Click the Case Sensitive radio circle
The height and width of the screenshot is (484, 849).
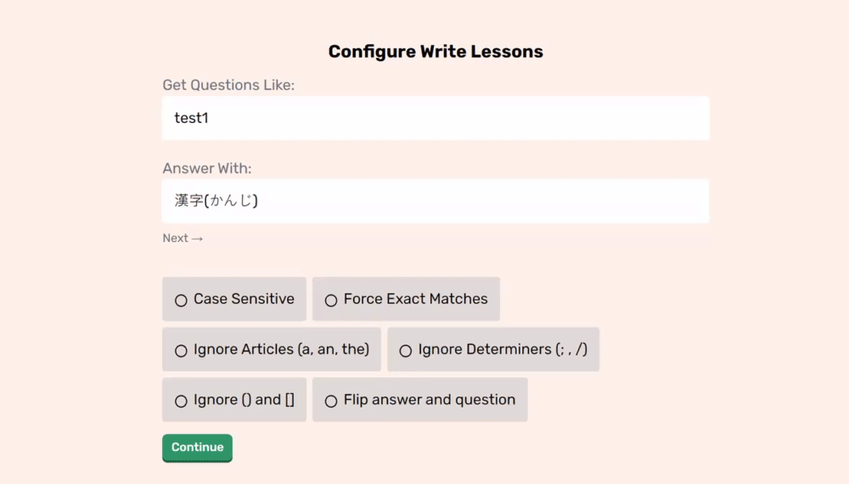(x=181, y=300)
